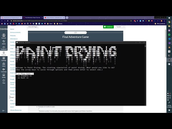
Task: Click the browser Forward arrow
Action: (x=5, y=21)
